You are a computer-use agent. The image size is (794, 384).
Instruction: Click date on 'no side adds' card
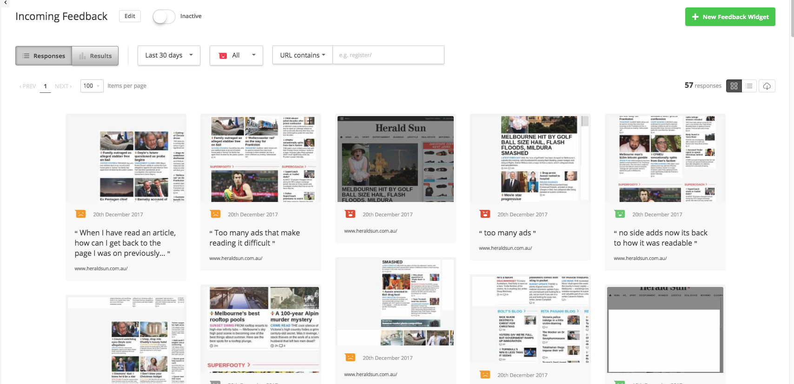pyautogui.click(x=657, y=215)
